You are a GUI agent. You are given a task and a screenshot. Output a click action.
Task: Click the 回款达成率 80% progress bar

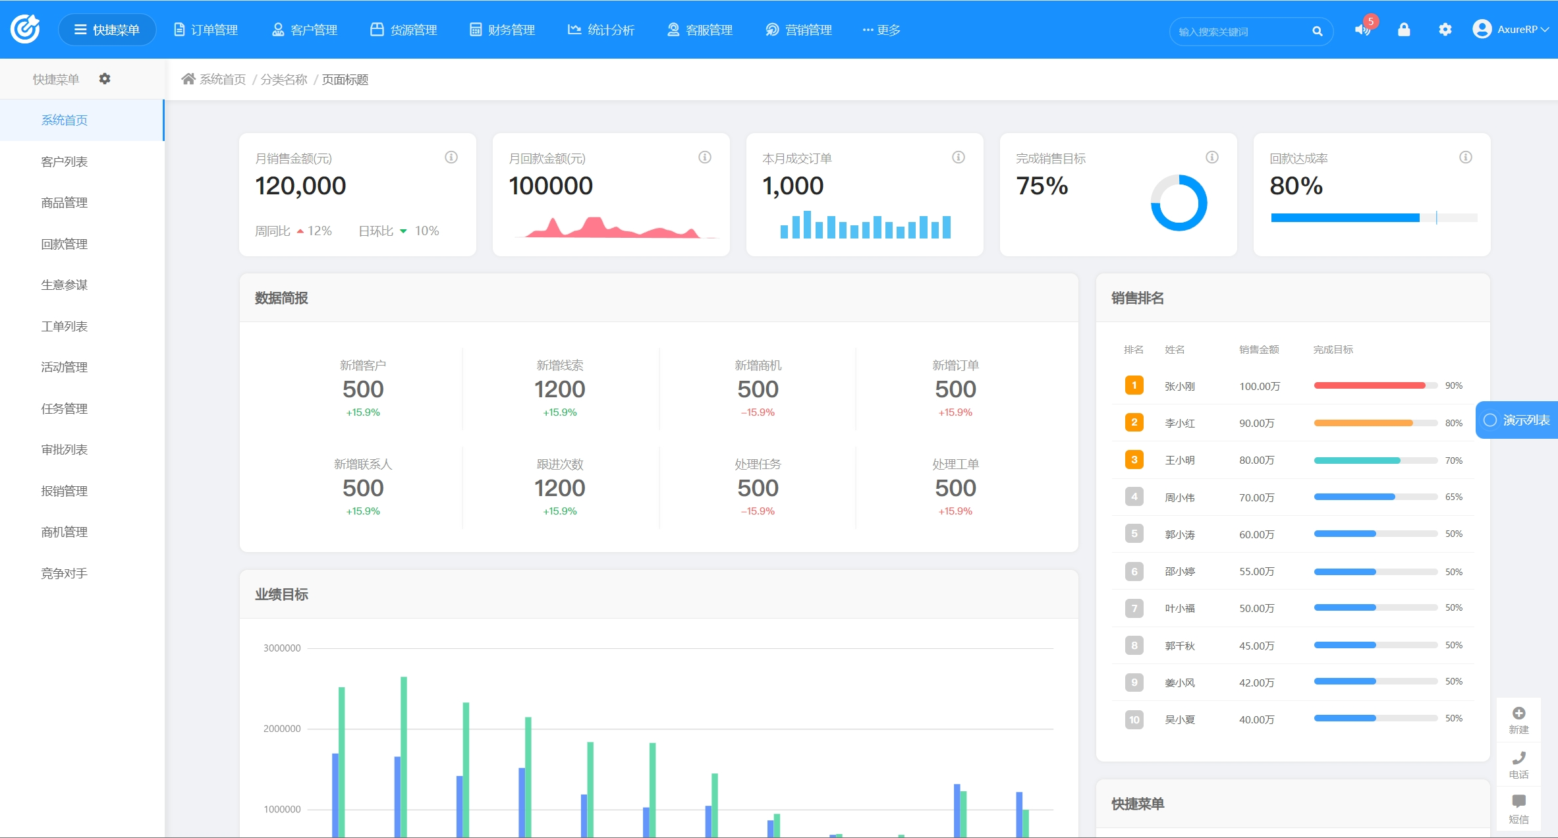click(1374, 217)
